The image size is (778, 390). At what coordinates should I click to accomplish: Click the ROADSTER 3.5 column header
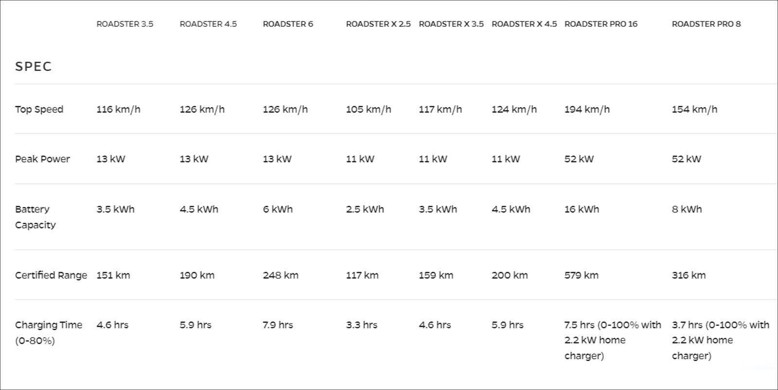point(124,24)
